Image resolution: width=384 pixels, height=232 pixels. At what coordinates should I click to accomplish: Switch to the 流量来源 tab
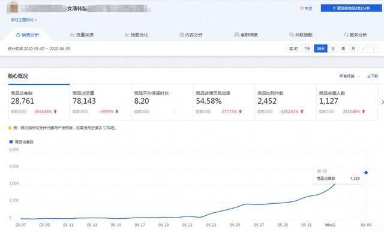tap(82, 35)
